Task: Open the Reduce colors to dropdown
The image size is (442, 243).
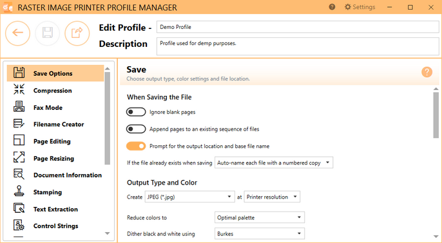Action: 260,217
